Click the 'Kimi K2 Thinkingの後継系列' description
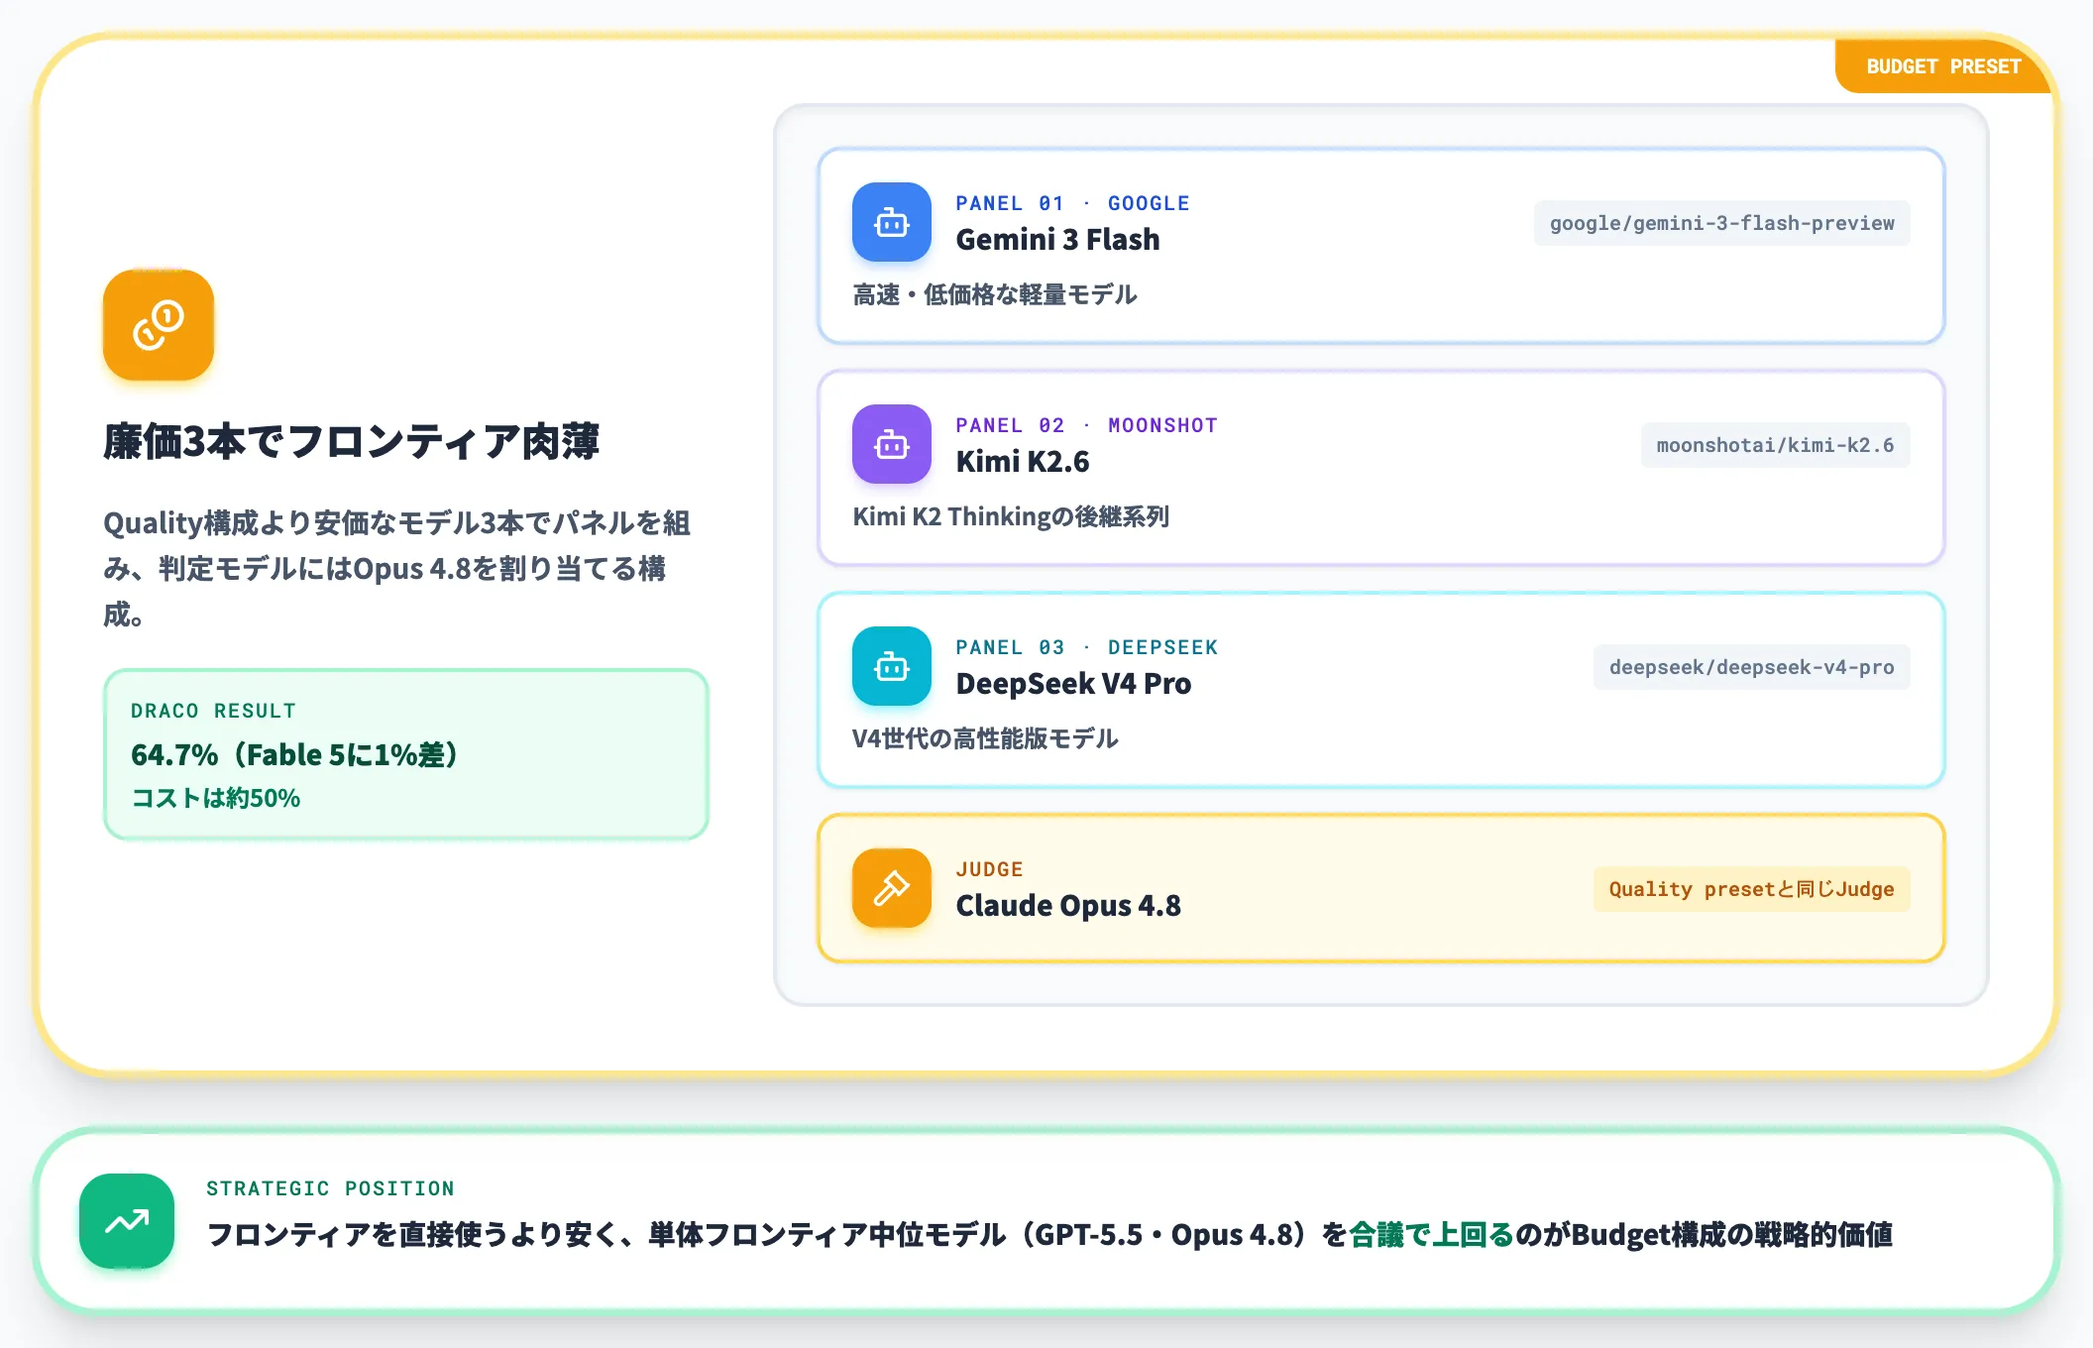Screen dimensions: 2093x1348 [1011, 516]
